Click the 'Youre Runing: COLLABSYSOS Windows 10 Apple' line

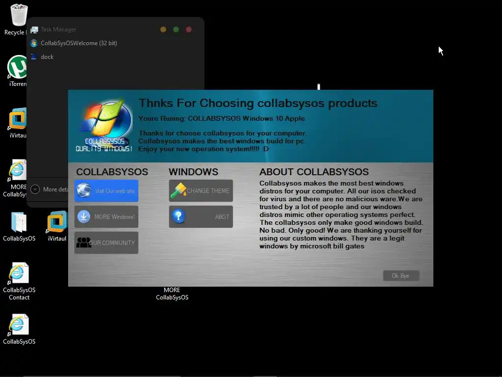222,118
